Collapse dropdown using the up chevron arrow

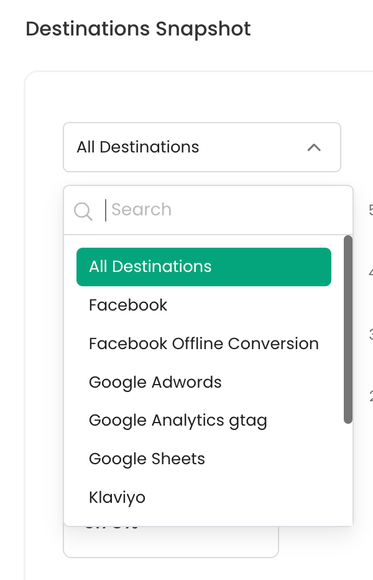[314, 147]
